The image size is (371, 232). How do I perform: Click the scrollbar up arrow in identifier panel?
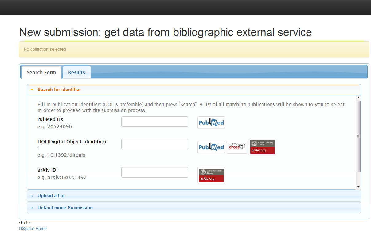358,98
